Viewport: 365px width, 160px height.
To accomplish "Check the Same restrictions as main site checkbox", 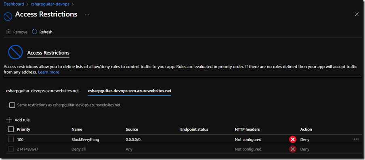I will (12, 105).
